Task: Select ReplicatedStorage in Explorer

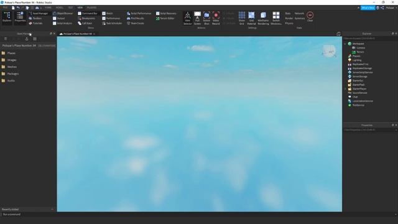Action: tap(360, 68)
